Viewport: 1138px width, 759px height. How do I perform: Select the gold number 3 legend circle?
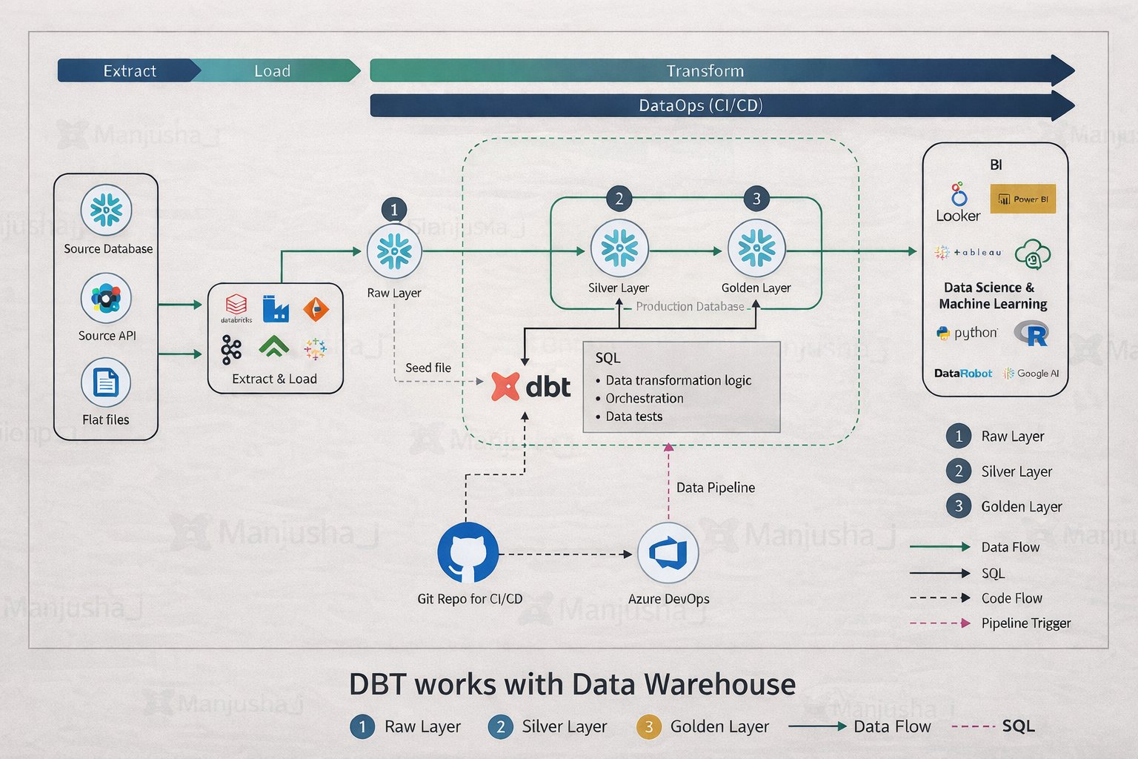pyautogui.click(x=648, y=726)
